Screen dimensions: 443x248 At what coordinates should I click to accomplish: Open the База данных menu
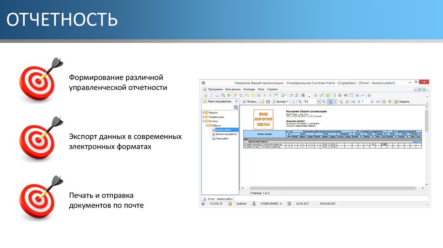[233, 89]
